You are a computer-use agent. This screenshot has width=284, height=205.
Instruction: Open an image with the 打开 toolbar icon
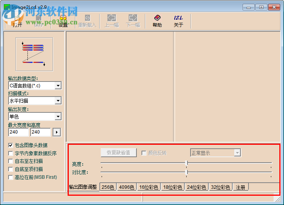[x=17, y=21]
